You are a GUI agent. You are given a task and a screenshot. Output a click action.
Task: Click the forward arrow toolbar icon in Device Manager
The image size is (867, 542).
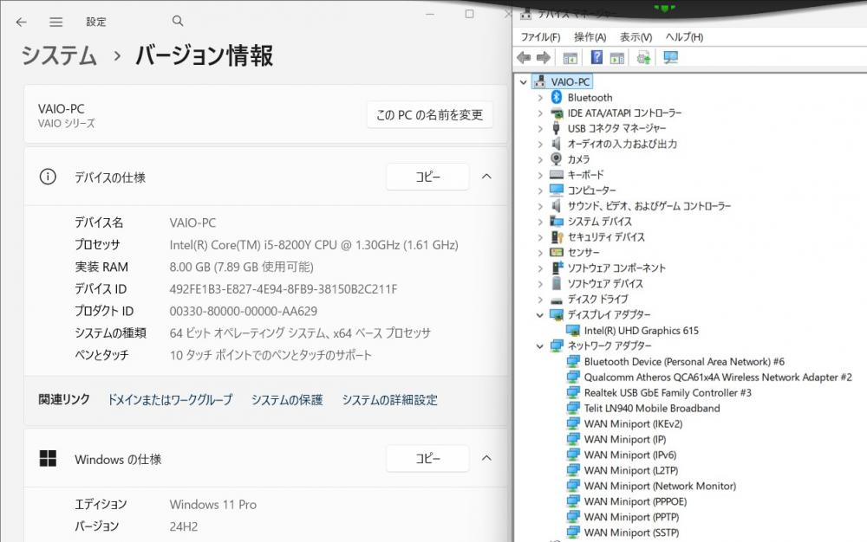[544, 57]
